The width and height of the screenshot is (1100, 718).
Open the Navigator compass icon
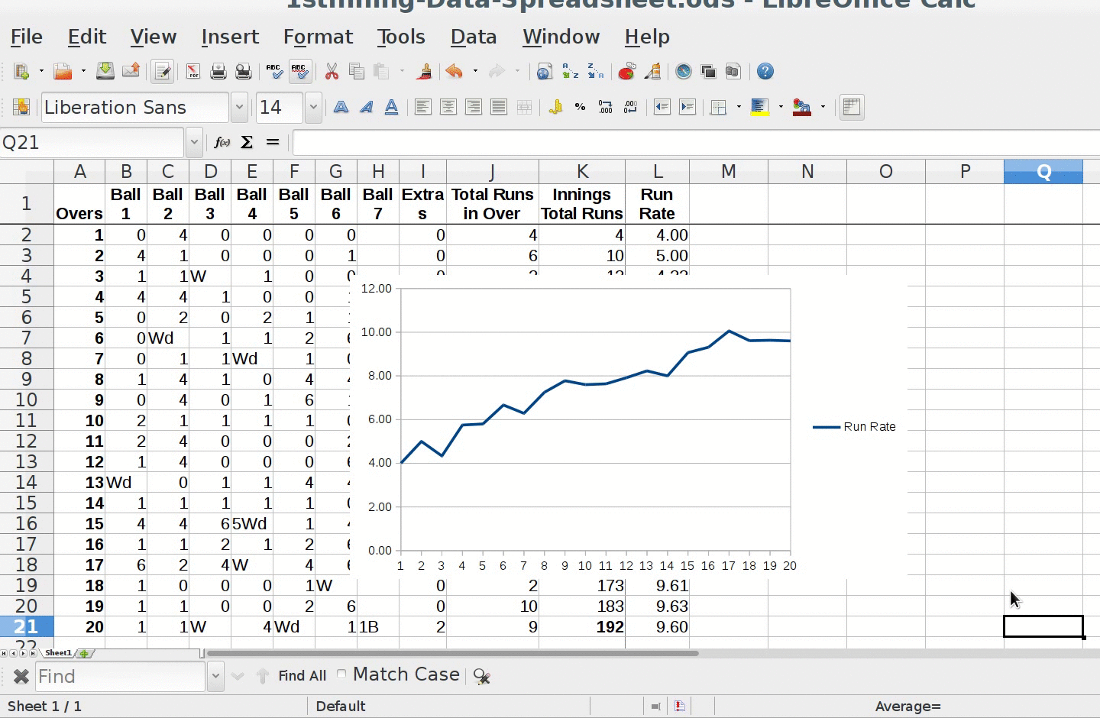pyautogui.click(x=684, y=72)
